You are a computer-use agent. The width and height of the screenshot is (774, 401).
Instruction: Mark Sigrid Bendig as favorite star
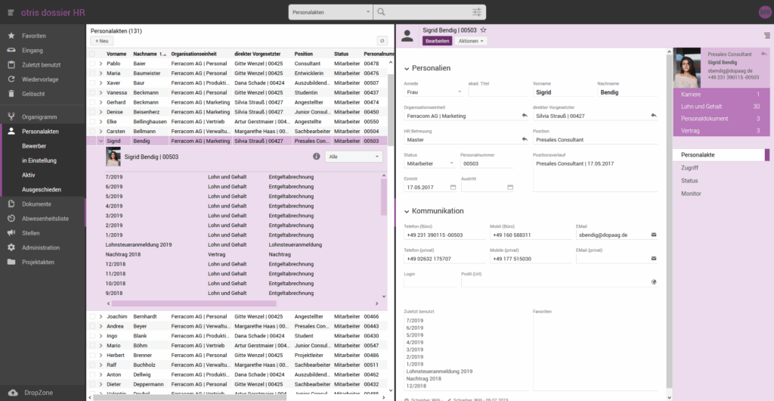click(x=484, y=30)
